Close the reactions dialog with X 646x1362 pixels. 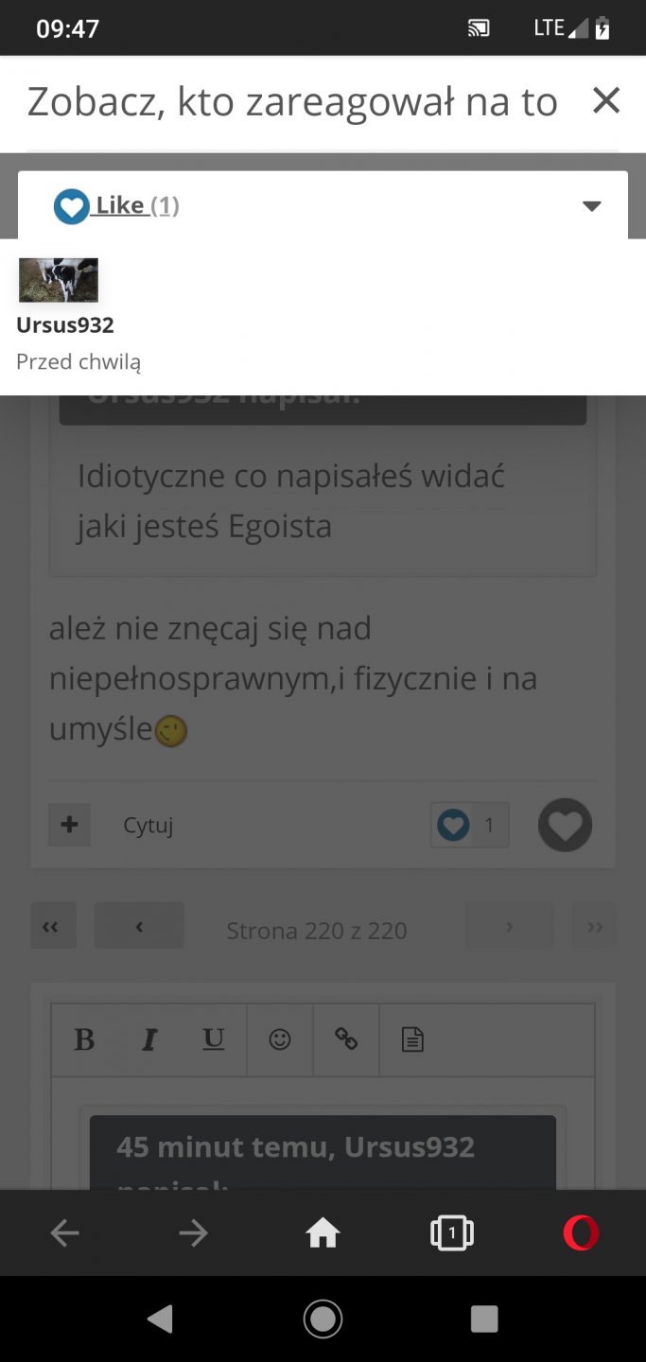[605, 100]
